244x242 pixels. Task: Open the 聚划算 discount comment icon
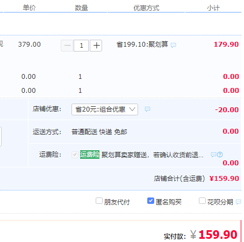click(173, 45)
